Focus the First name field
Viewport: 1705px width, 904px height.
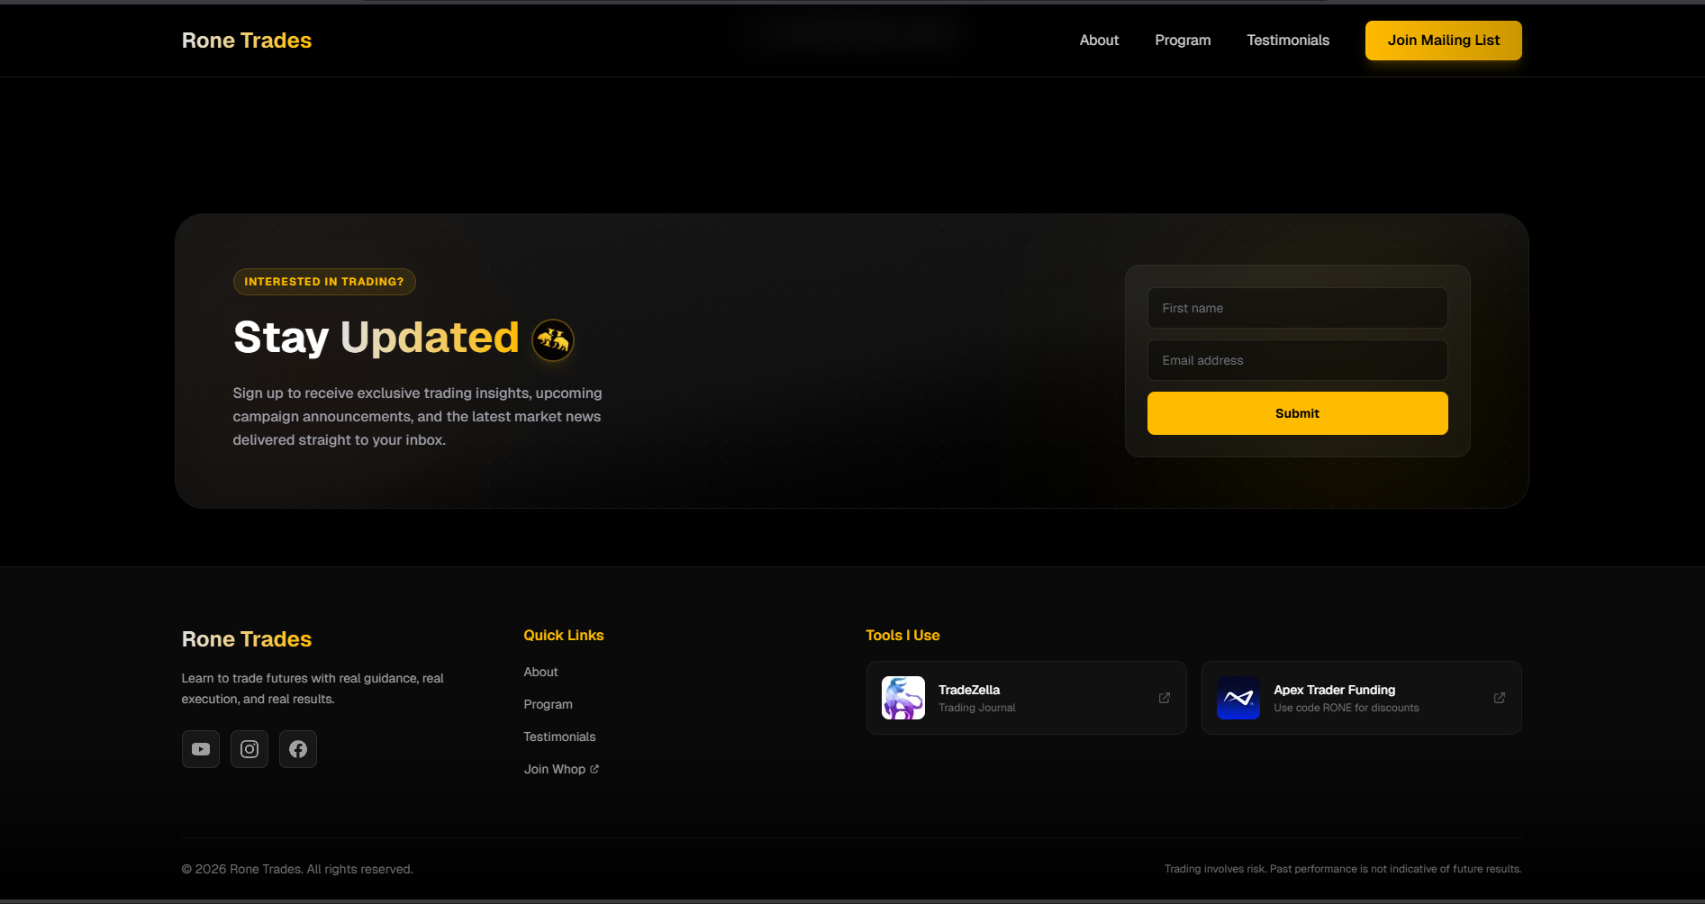tap(1297, 308)
